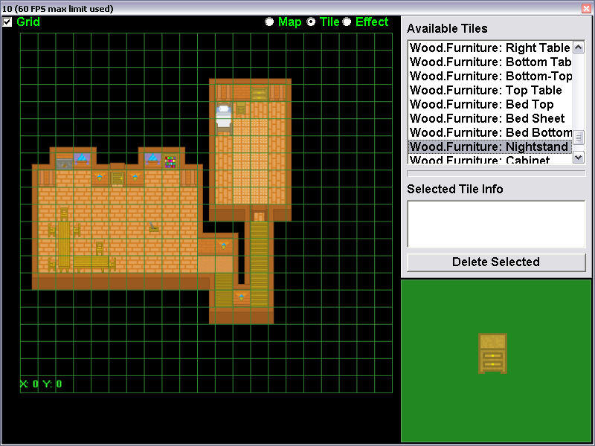The height and width of the screenshot is (446, 595).
Task: Select 'Wood.Furniture: Bottom Tab' list row
Action: (x=490, y=62)
